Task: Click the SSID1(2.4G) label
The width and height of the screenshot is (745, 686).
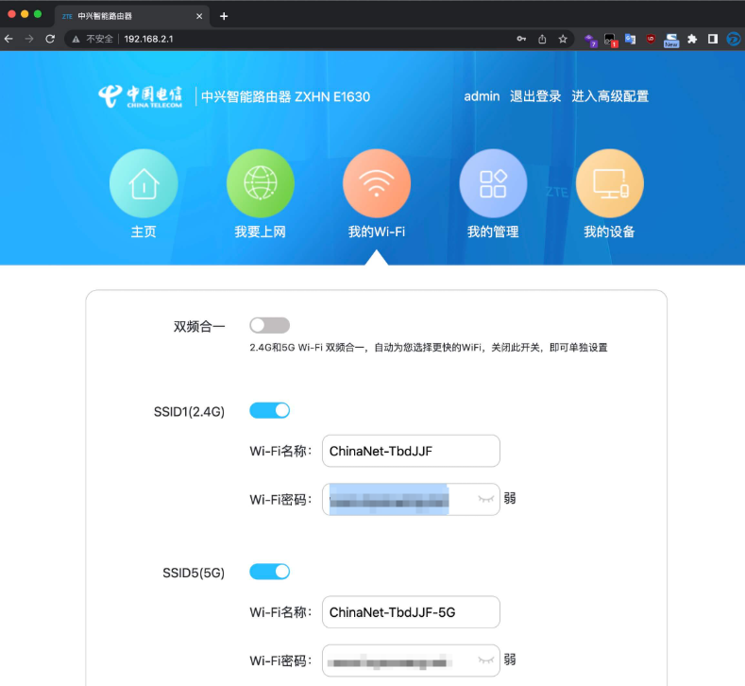Action: click(x=189, y=412)
